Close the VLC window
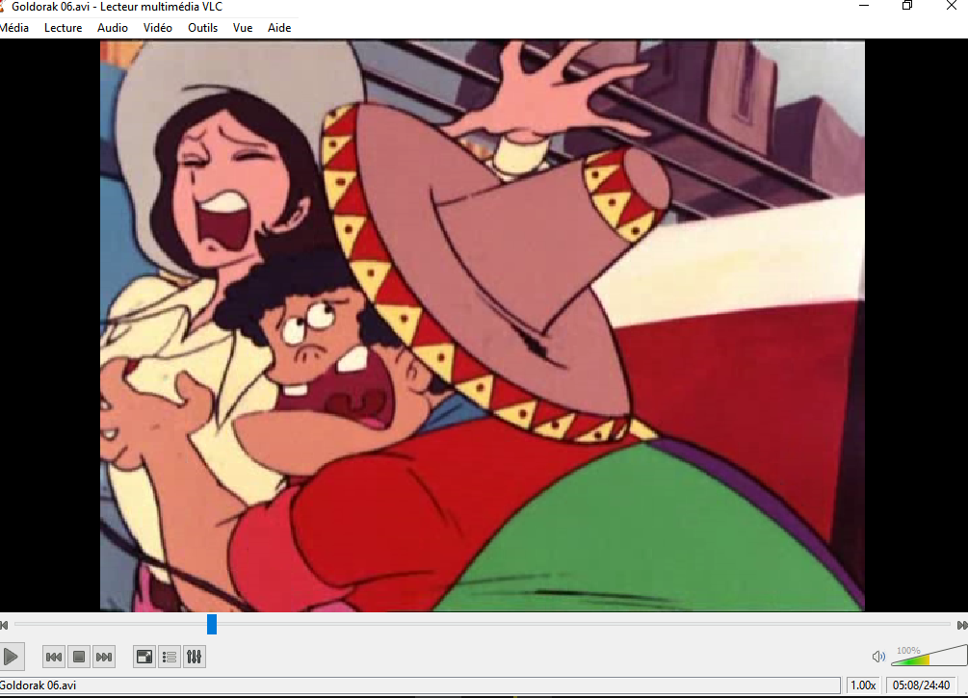968x698 pixels. tap(952, 6)
